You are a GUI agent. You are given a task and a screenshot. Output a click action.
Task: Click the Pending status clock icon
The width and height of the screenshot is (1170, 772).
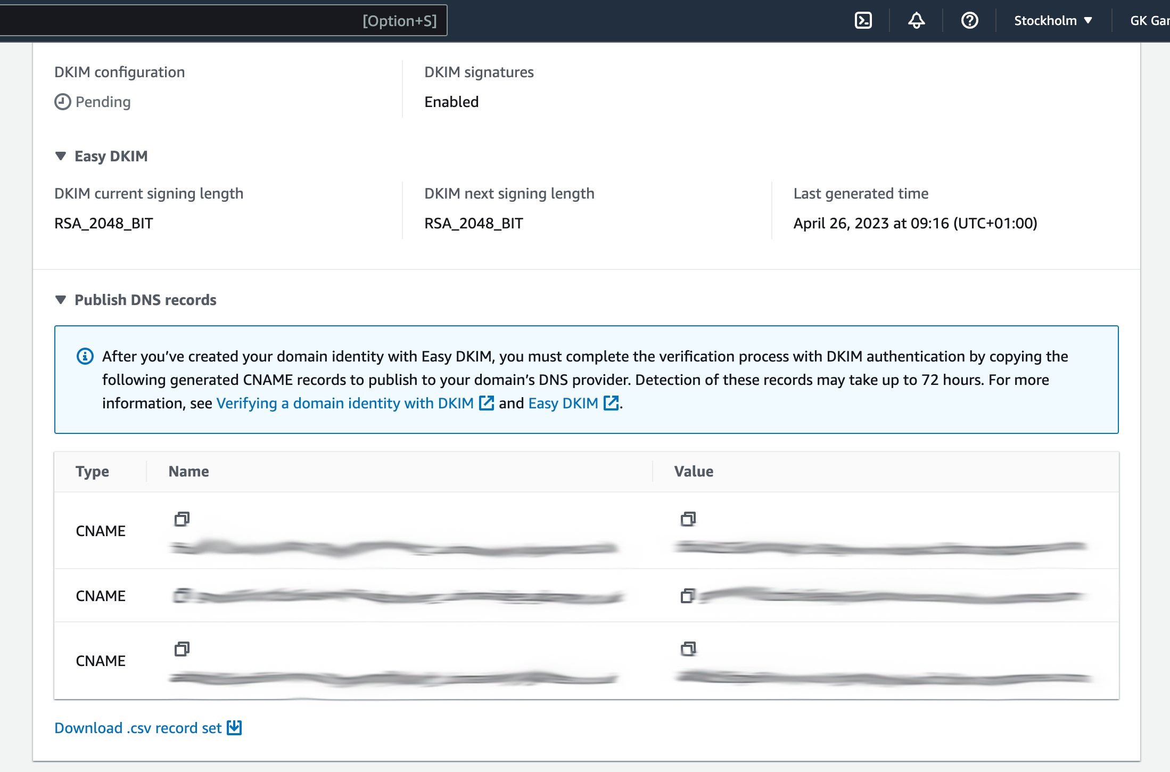63,102
